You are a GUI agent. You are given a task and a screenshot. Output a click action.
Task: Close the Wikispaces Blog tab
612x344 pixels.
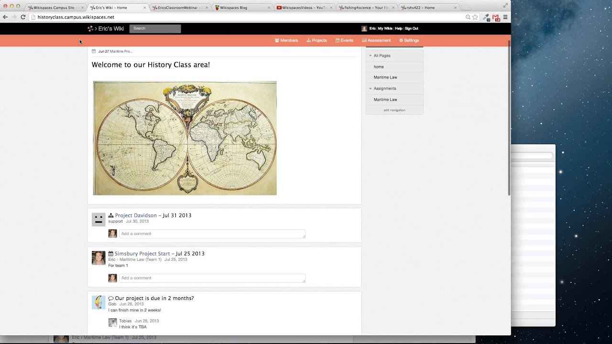(x=269, y=8)
